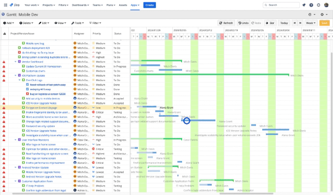Viewport: 333px width, 195px height.
Task: Click checkbox icon of 'Need rollback of last patch' task
Action: point(28,85)
